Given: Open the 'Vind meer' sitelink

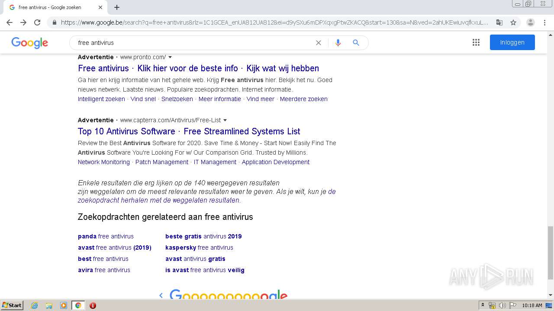Looking at the screenshot, I should click(261, 99).
